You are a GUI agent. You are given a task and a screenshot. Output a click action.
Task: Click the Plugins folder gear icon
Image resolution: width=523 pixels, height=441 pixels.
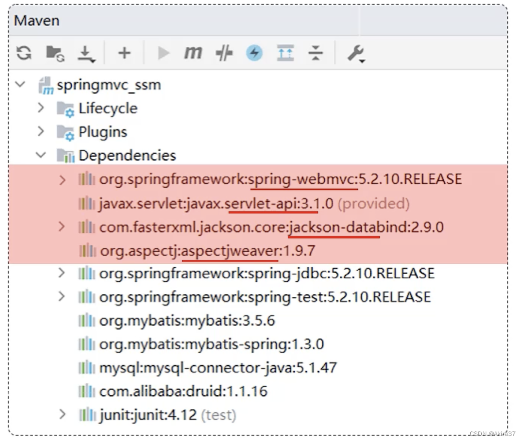(x=65, y=133)
